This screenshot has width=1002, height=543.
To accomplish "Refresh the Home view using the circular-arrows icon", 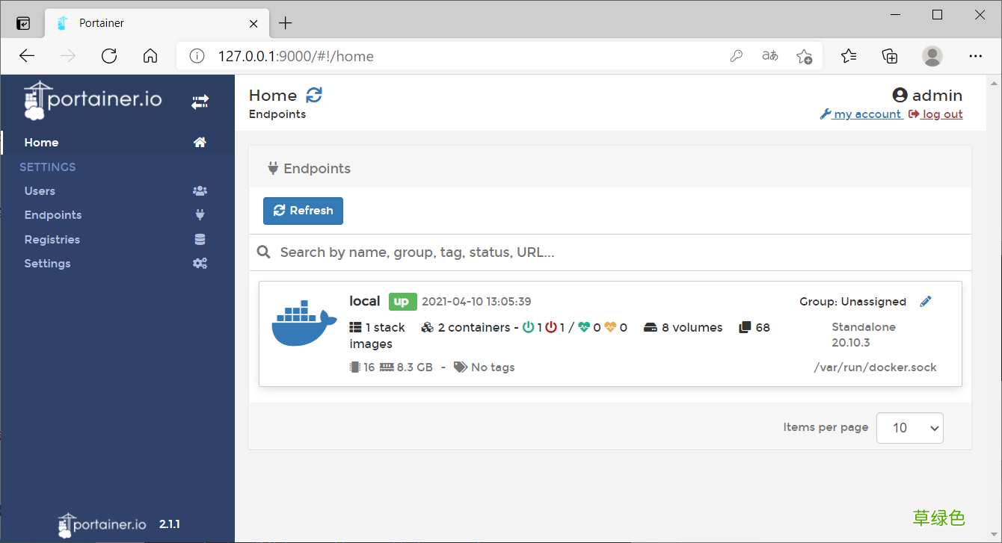I will click(313, 95).
